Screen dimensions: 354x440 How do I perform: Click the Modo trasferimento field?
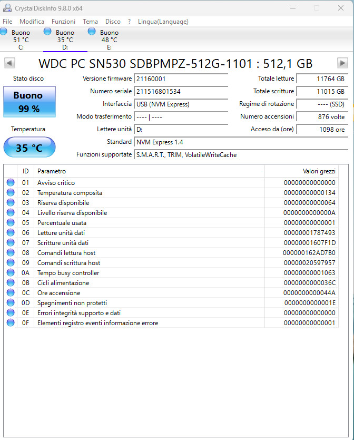(x=181, y=117)
